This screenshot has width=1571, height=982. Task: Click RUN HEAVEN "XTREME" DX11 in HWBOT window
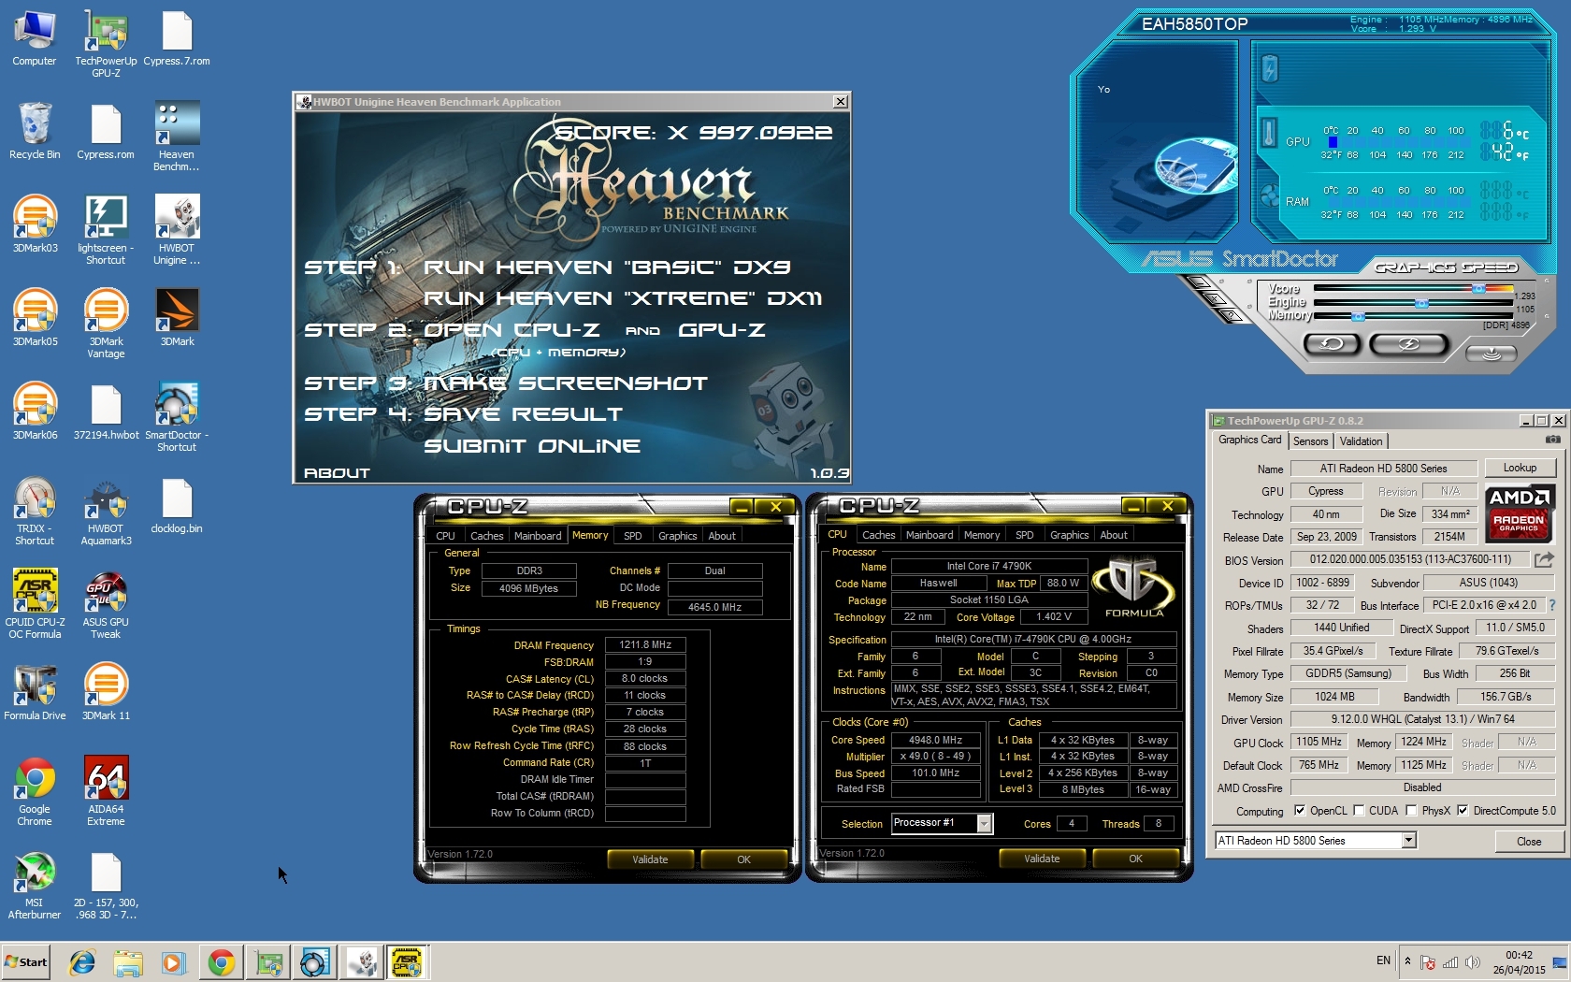point(623,298)
